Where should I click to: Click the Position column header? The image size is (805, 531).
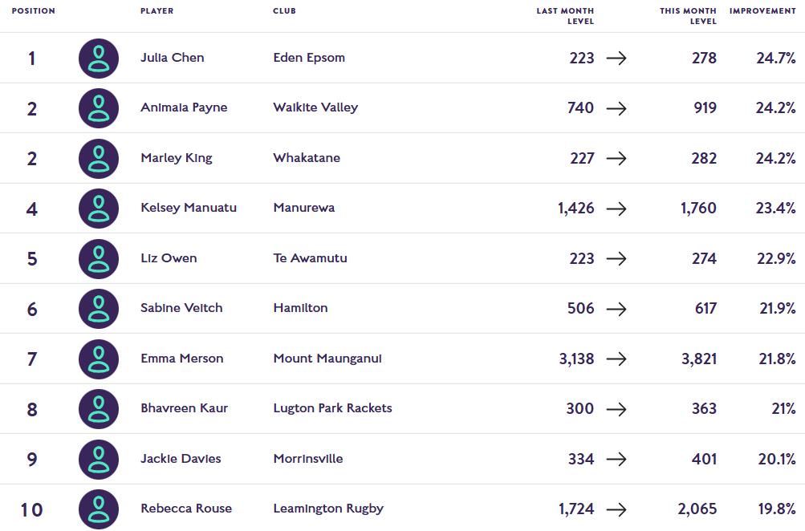34,11
